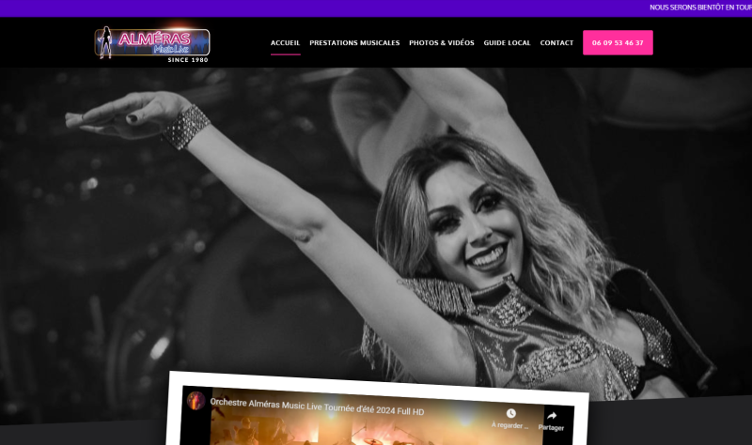The height and width of the screenshot is (445, 752).
Task: Click the "À regarder" label on video
Action: tap(510, 427)
